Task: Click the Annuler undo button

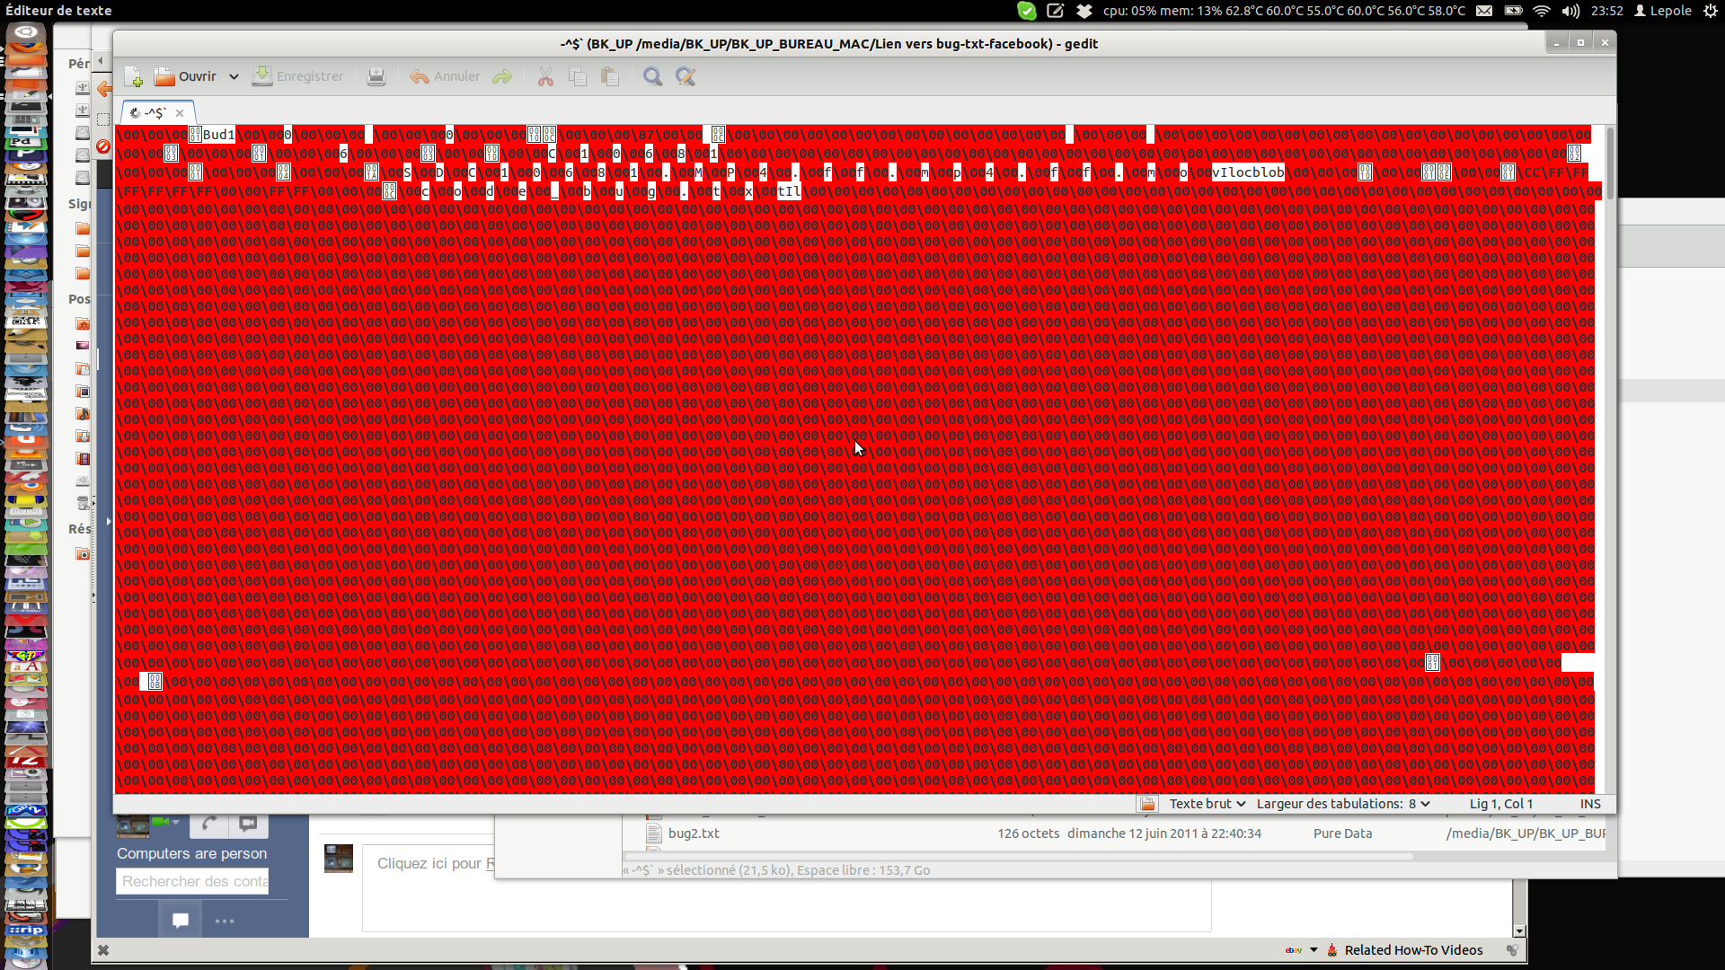Action: click(446, 77)
